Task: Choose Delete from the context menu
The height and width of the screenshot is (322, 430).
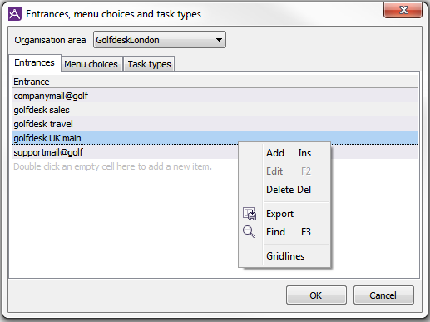Action: tap(289, 190)
